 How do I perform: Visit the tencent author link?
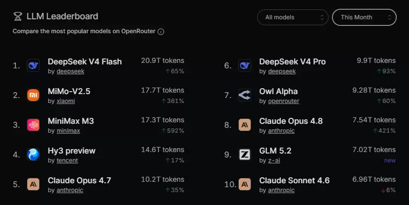[68, 160]
